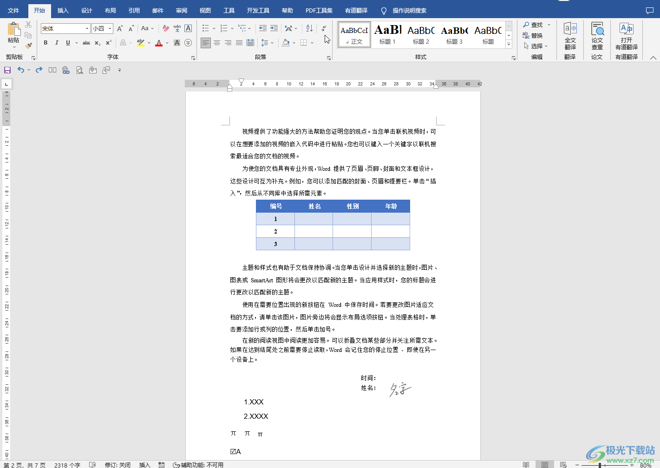The height and width of the screenshot is (468, 660).
Task: Open the File (文件) menu
Action: 13,10
